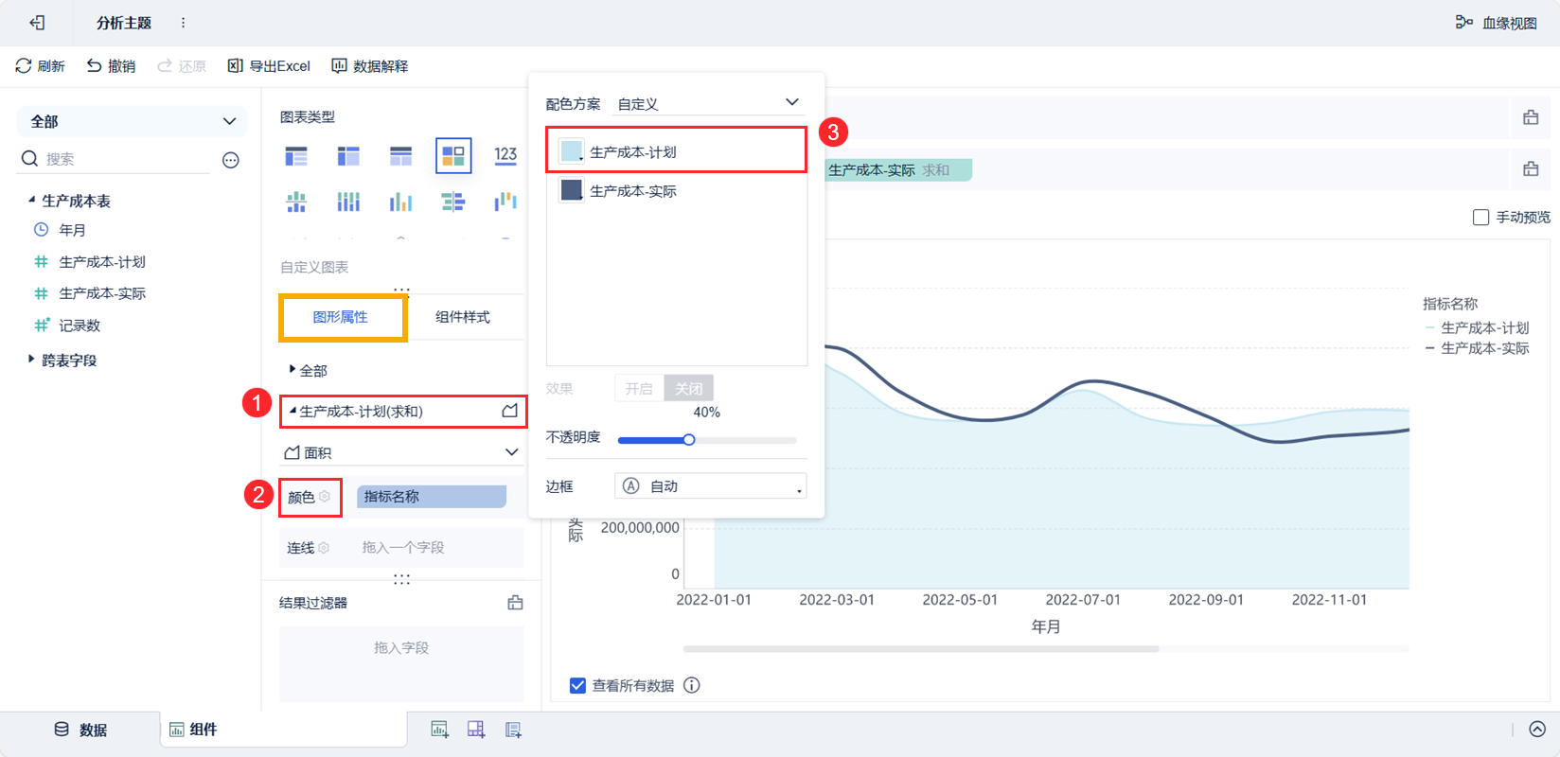This screenshot has width=1560, height=757.
Task: Pick the light blue swatch for 生产成本-计划
Action: pos(572,151)
